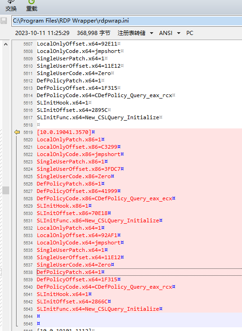Viewport: 242px width, 331px height.
Task: Click line DefPolicyCode.x86=CDefPolicy_Query_eax_ecx
Action: pyautogui.click(x=104, y=198)
